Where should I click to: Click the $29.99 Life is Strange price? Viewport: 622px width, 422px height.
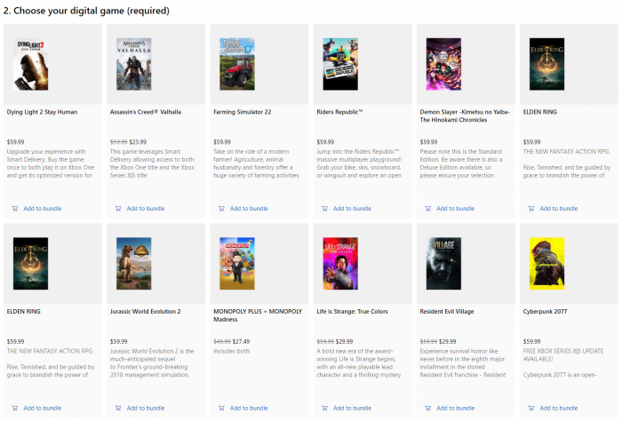click(x=345, y=341)
